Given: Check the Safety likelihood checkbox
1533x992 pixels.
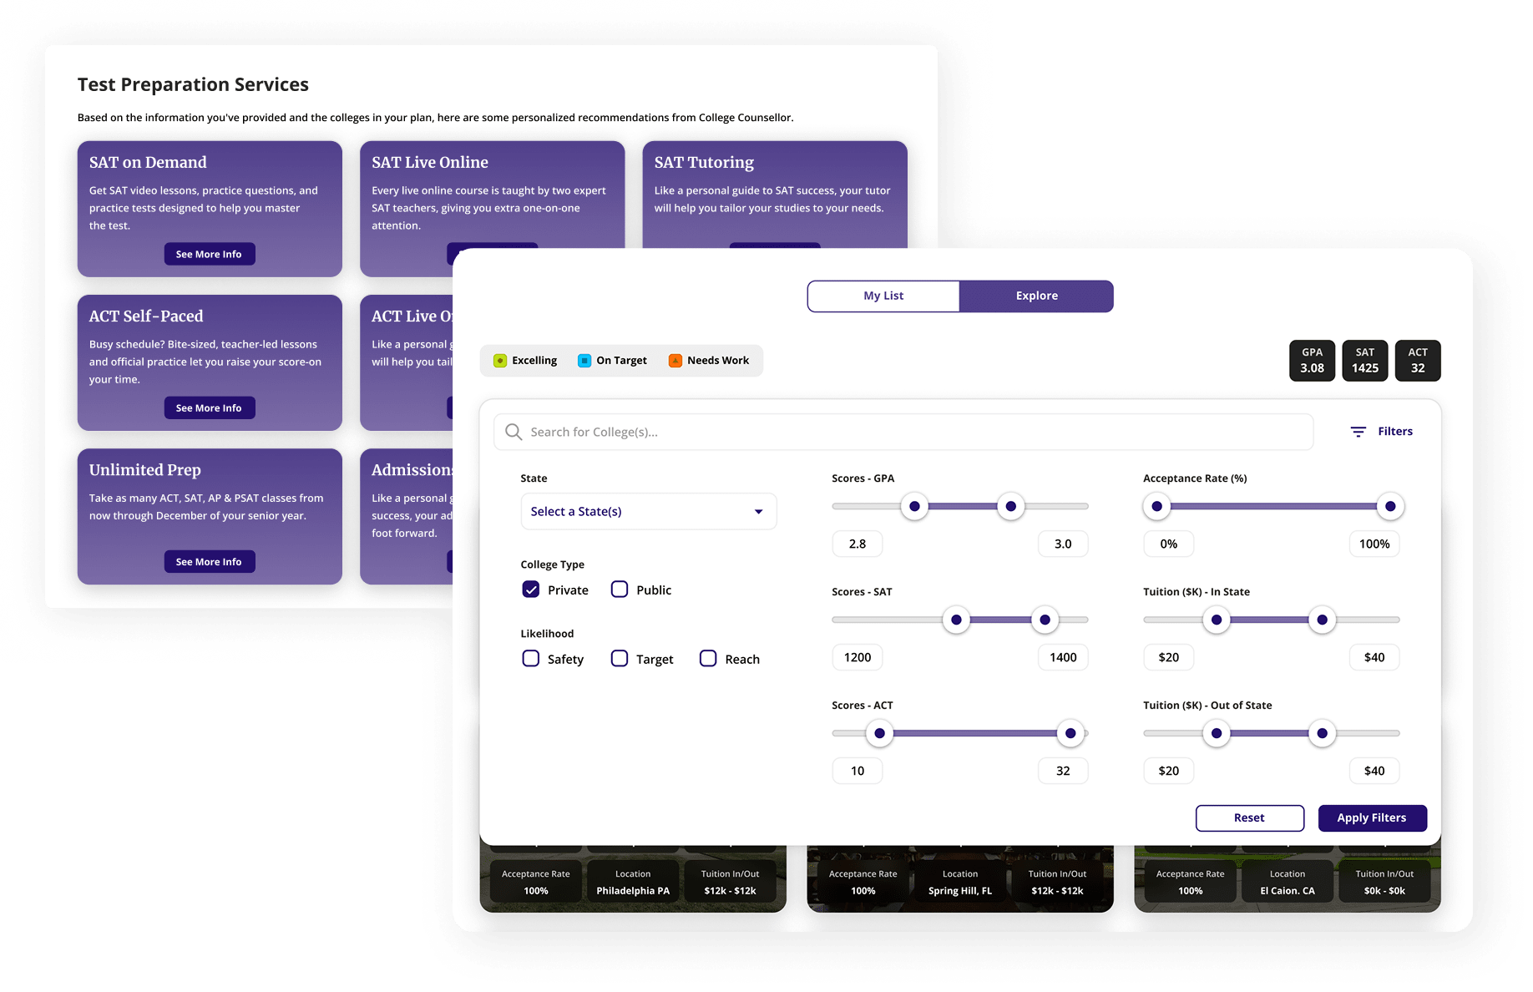Looking at the screenshot, I should 531,658.
